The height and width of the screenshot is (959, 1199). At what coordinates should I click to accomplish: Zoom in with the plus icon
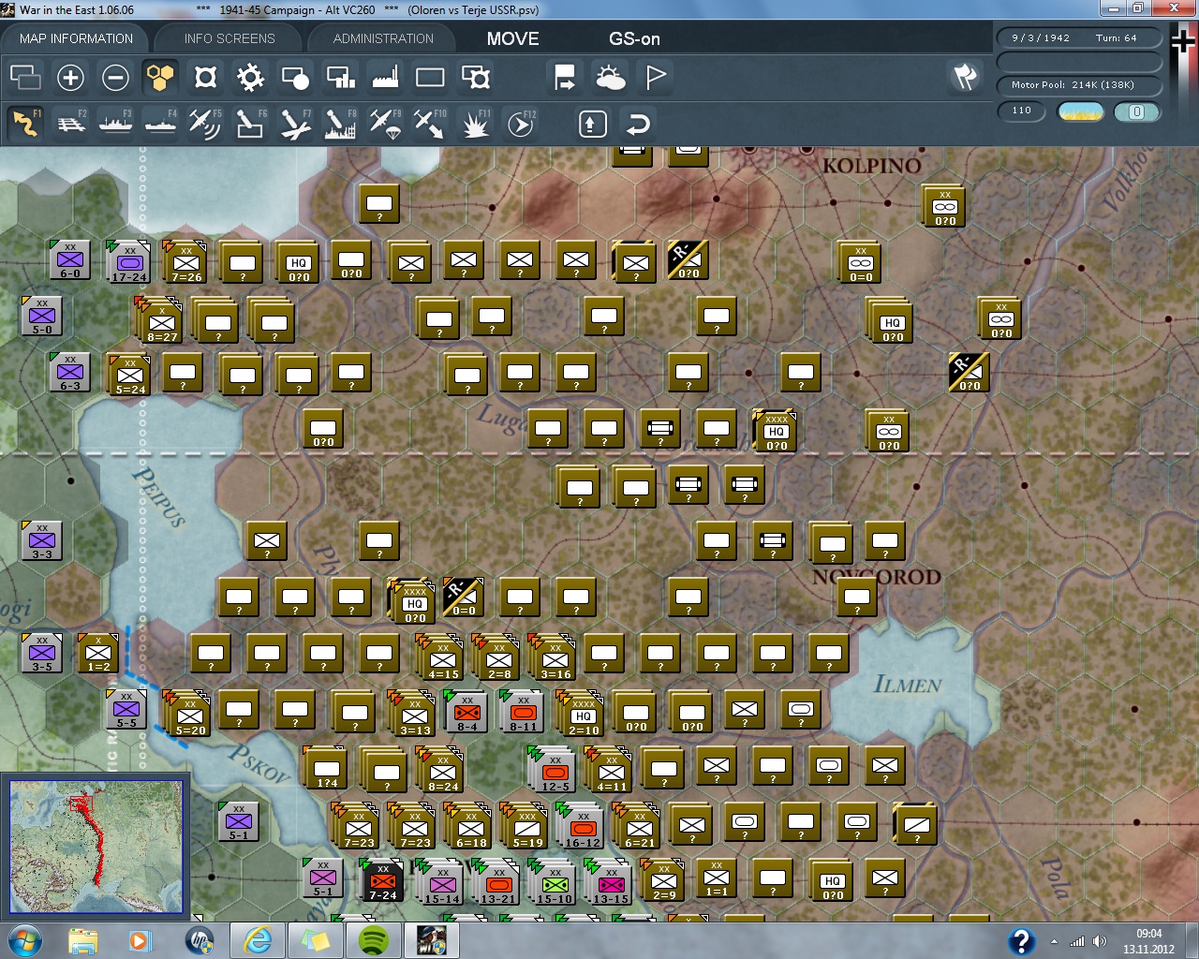point(70,77)
